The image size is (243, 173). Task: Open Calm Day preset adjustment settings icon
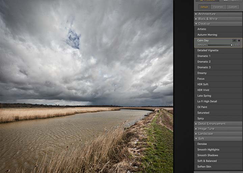pos(234,40)
